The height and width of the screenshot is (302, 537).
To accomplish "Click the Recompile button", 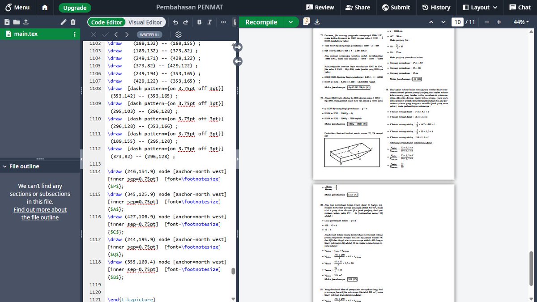I will click(262, 22).
